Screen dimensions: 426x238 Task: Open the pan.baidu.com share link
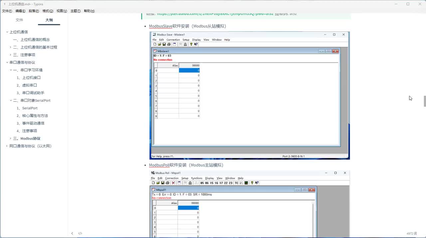(x=215, y=14)
